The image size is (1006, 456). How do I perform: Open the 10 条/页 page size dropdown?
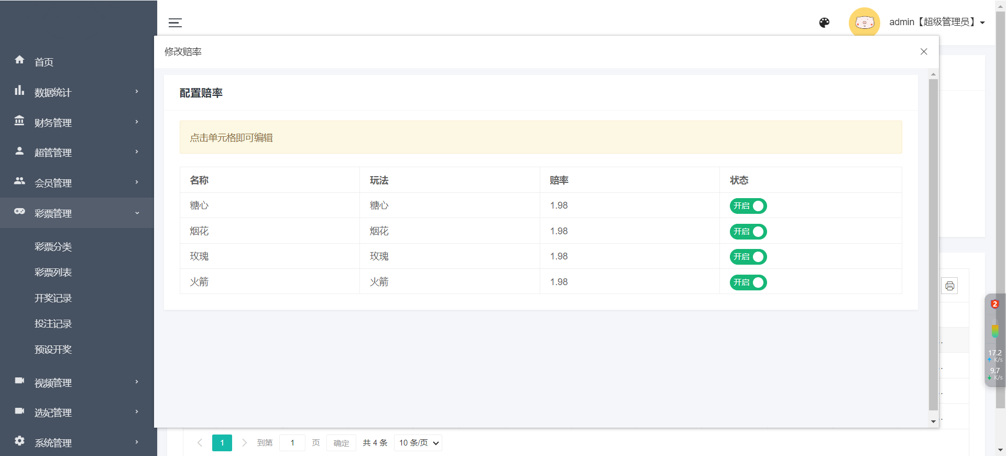[418, 443]
